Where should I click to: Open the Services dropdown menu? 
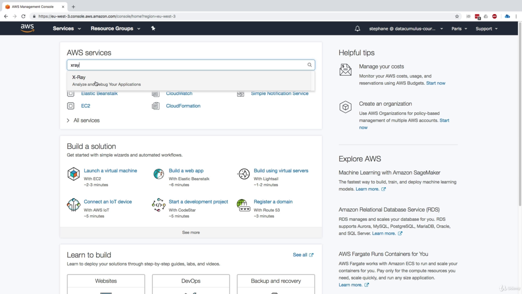pos(67,29)
